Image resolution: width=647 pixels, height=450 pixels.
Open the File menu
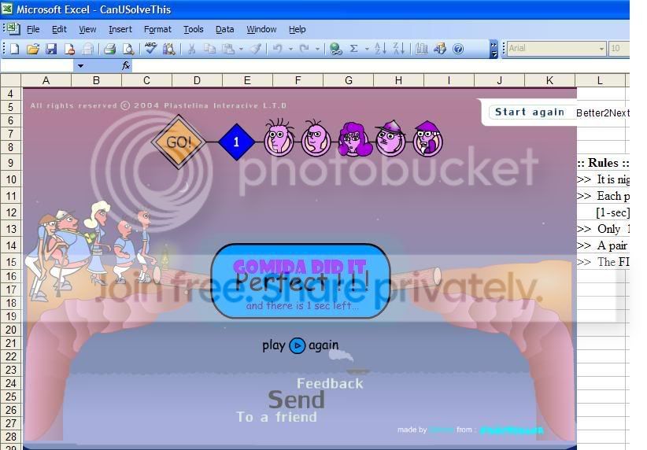[33, 29]
